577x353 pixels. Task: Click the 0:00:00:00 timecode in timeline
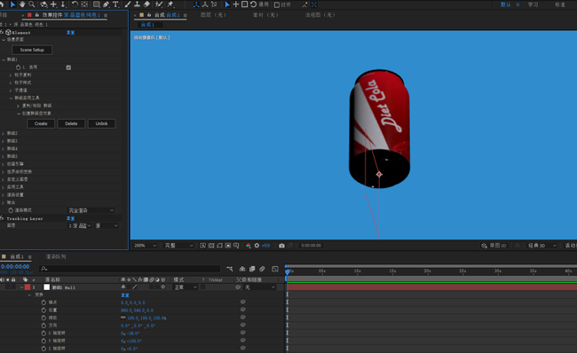click(x=15, y=266)
